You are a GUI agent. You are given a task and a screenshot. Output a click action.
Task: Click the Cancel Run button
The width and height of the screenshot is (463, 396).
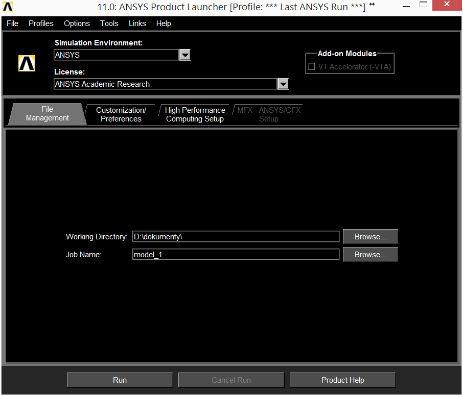coord(231,380)
